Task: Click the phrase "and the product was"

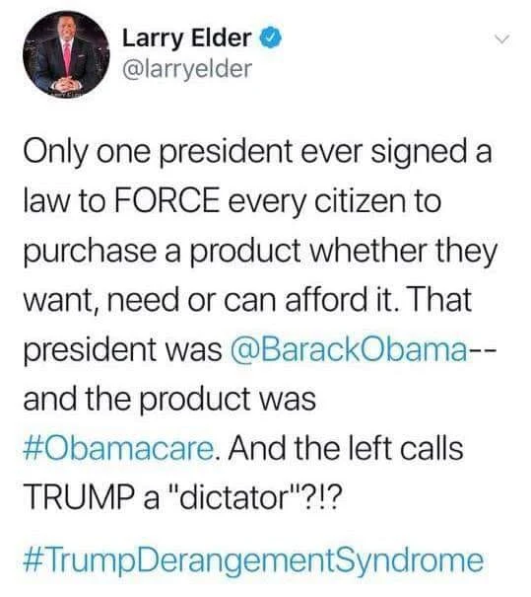Action: (x=169, y=399)
